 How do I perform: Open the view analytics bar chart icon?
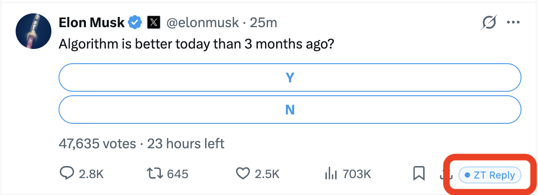click(329, 174)
